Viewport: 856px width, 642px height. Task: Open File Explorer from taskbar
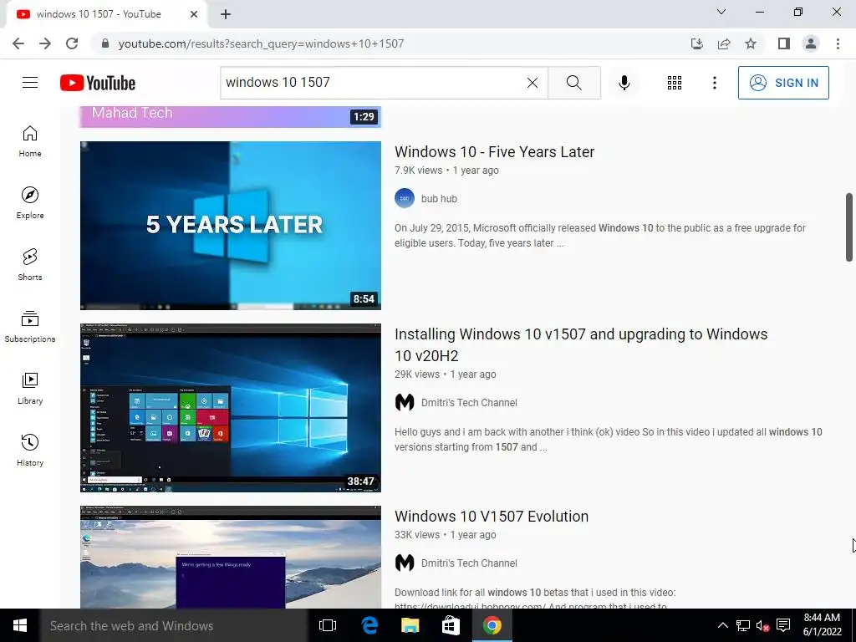[x=410, y=625]
